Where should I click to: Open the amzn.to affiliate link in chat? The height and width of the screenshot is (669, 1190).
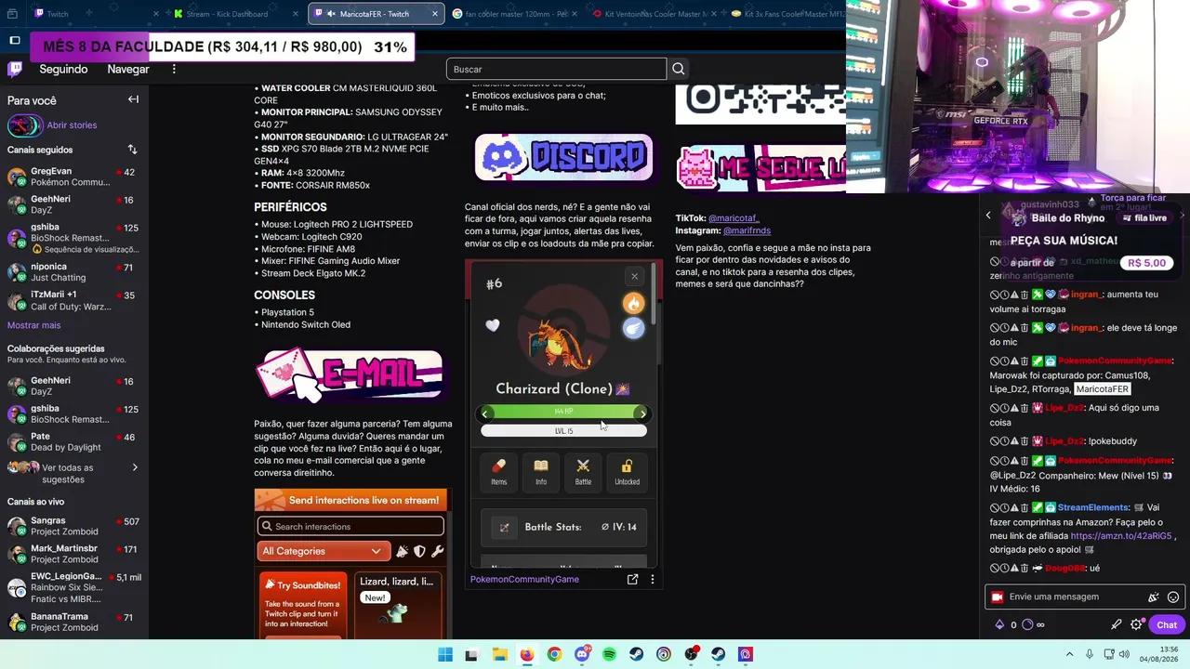point(1120,536)
